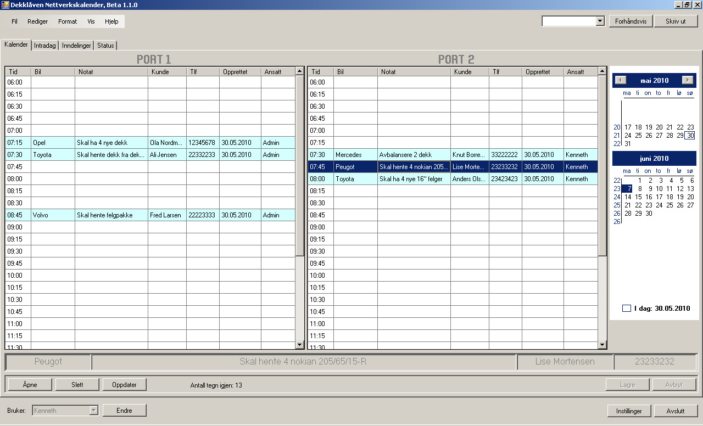
Task: Open the Format menu
Action: 68,21
